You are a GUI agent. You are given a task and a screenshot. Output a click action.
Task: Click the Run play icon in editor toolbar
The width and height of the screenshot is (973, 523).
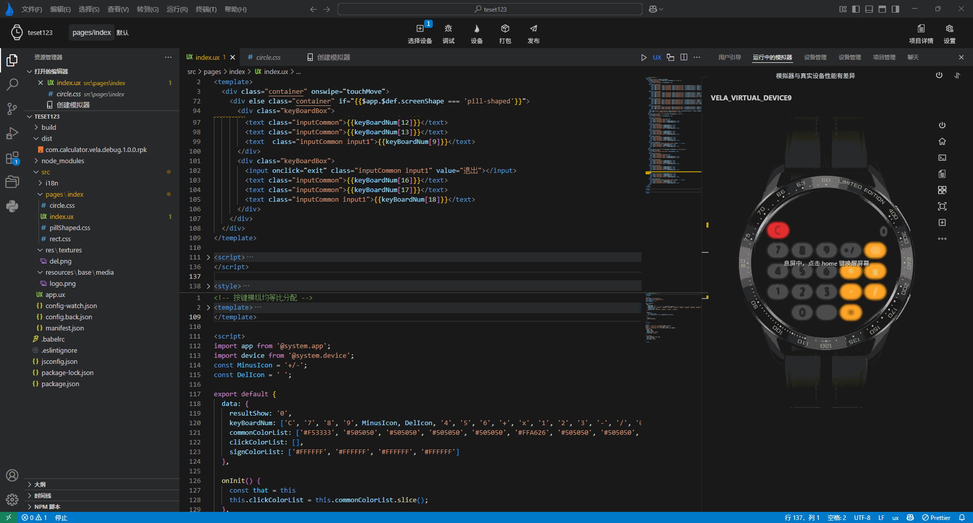point(644,57)
